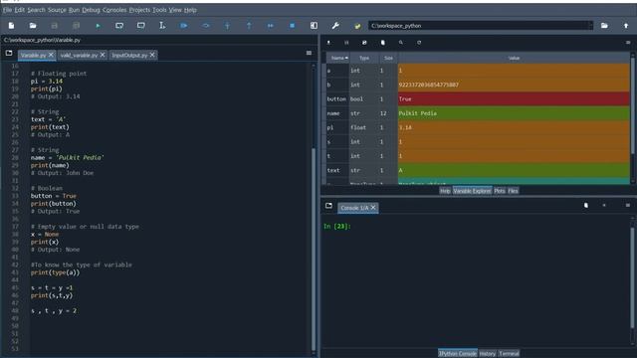Step into function debug icon
The height and width of the screenshot is (358, 637).
[227, 26]
